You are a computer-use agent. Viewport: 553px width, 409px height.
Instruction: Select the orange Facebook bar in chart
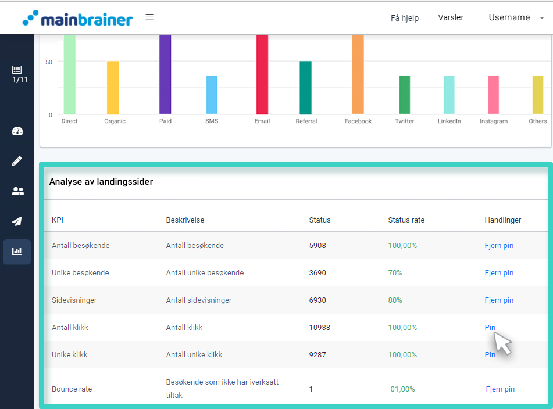(x=358, y=74)
